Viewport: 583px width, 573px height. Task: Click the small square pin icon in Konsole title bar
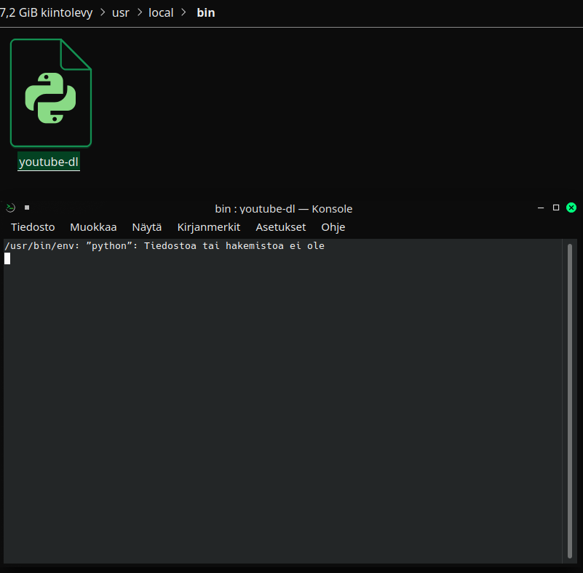coord(27,208)
